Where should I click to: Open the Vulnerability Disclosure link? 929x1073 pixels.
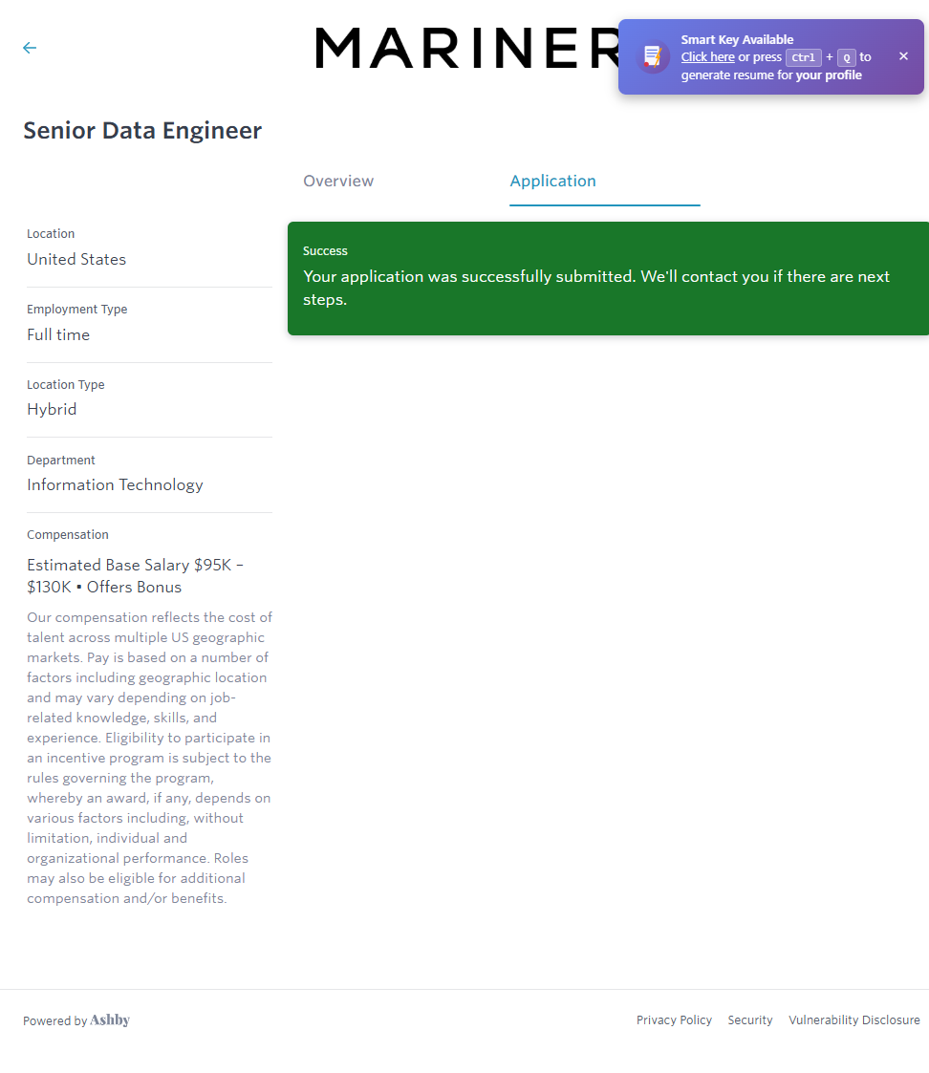tap(853, 1020)
